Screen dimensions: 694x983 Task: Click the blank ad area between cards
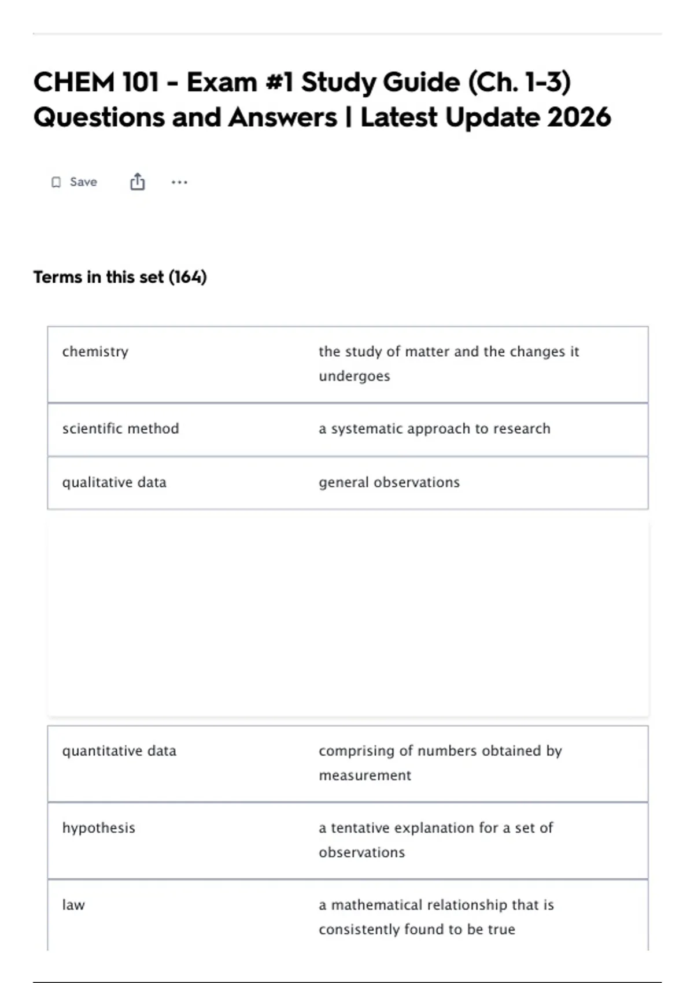click(348, 617)
